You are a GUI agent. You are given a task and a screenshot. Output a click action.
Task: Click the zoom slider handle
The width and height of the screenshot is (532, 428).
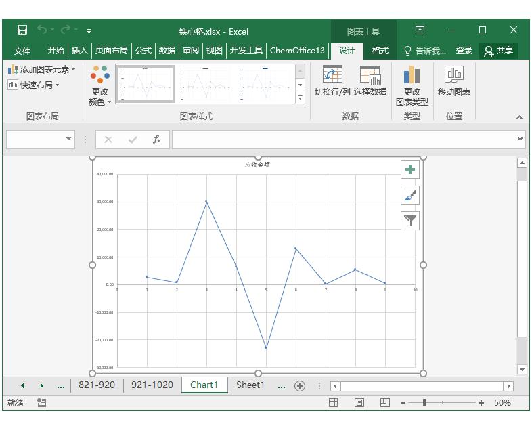click(424, 403)
